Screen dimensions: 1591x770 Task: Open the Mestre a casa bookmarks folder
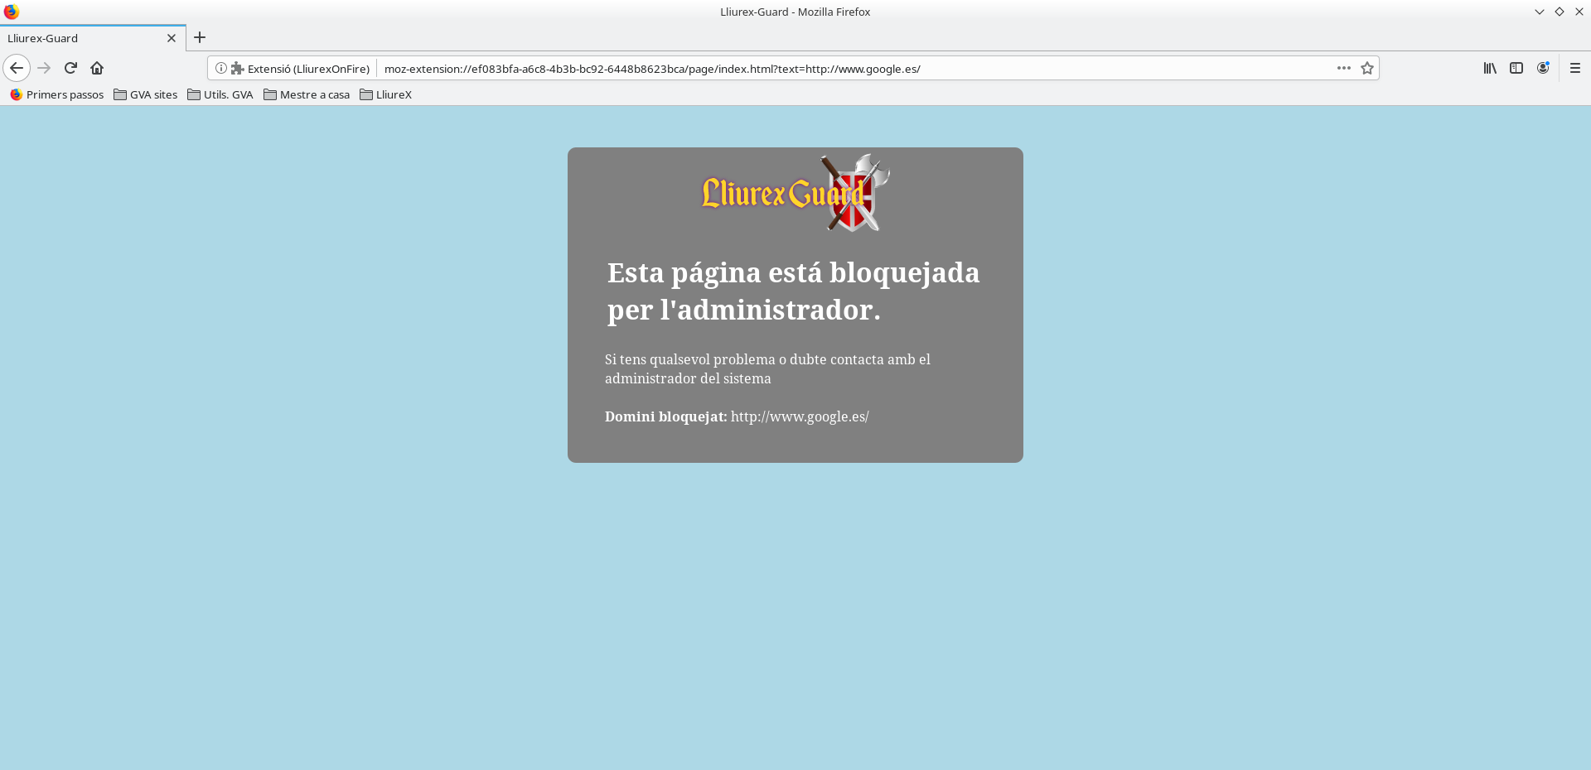[307, 94]
